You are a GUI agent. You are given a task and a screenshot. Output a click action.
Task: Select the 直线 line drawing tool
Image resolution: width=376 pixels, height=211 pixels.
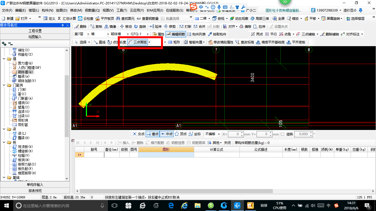click(x=99, y=42)
